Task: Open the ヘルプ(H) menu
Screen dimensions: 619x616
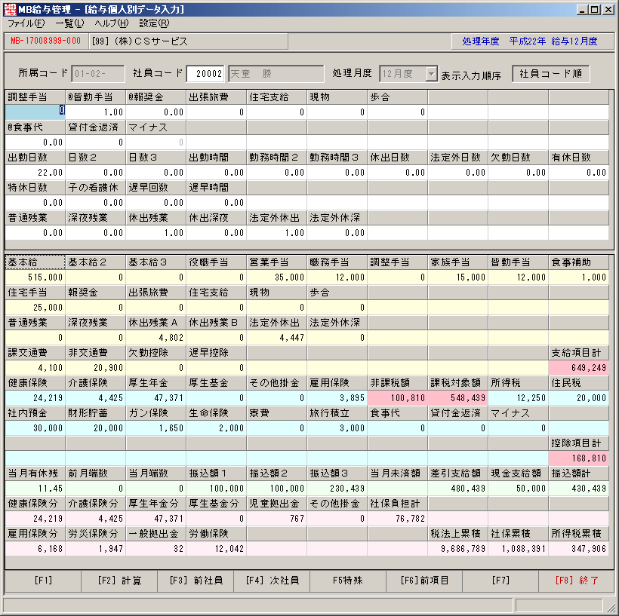Action: point(112,23)
